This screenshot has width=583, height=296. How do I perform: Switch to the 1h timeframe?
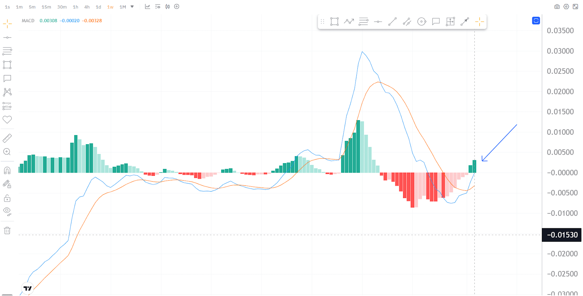(75, 7)
